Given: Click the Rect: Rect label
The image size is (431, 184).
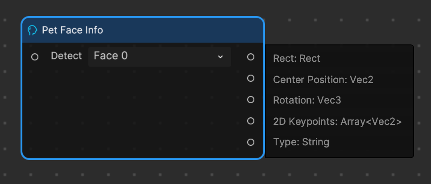Looking at the screenshot, I should coord(297,58).
